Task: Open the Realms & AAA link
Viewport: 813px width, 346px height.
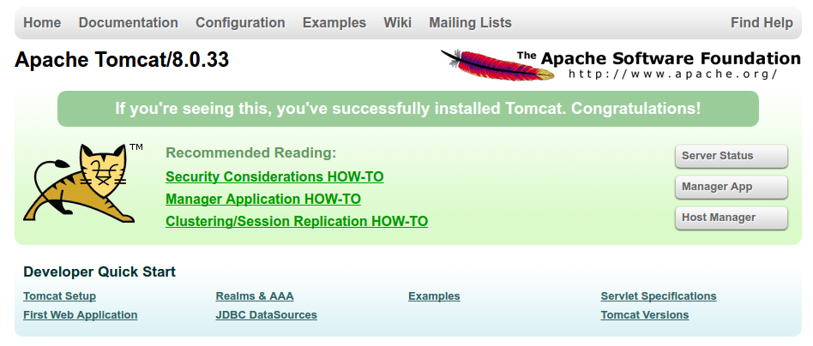Action: point(255,296)
